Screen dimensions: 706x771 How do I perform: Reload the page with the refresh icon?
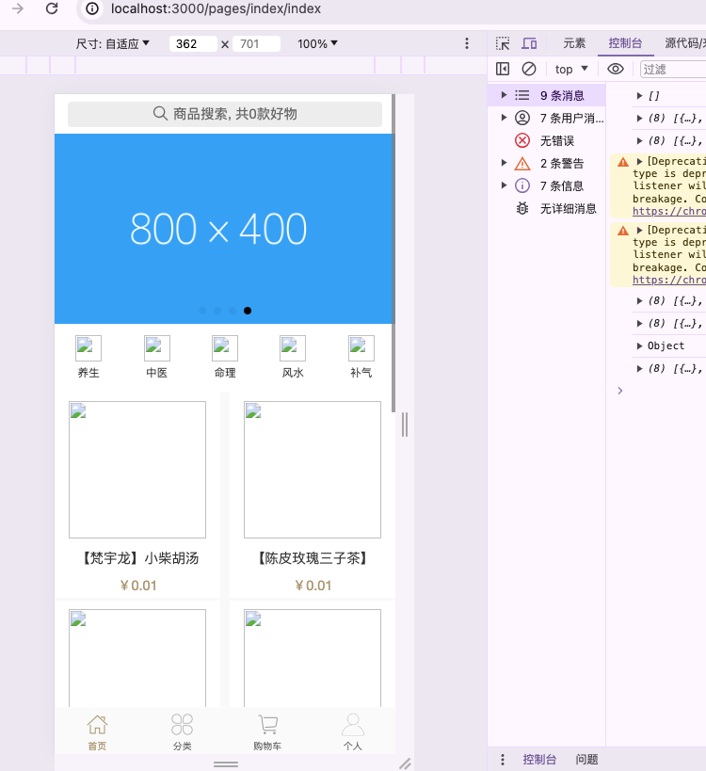click(x=52, y=9)
